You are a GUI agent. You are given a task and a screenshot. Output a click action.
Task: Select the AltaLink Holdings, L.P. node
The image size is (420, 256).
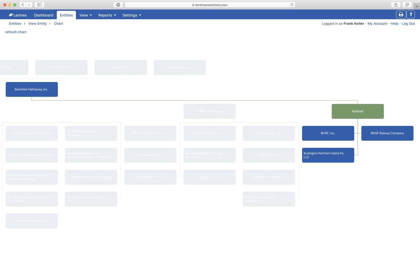click(x=150, y=155)
